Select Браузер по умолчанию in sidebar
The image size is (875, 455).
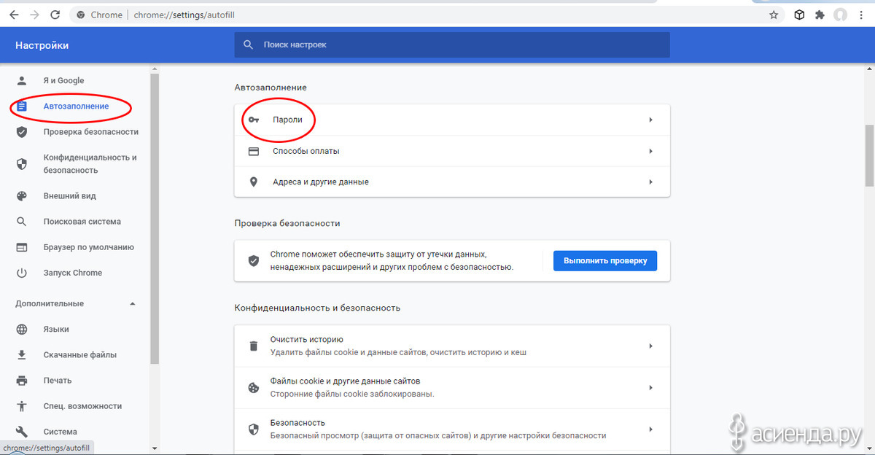pos(88,247)
